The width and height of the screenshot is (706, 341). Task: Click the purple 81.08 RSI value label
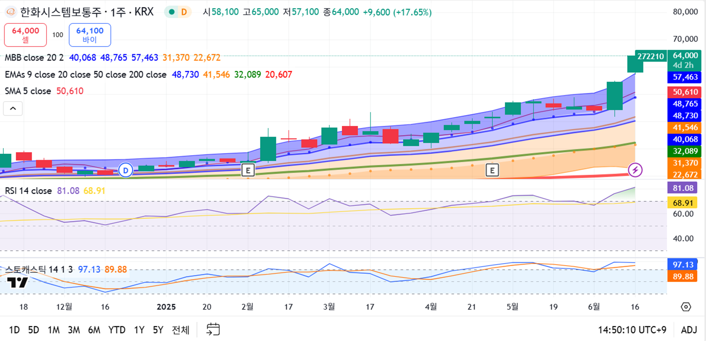(683, 188)
